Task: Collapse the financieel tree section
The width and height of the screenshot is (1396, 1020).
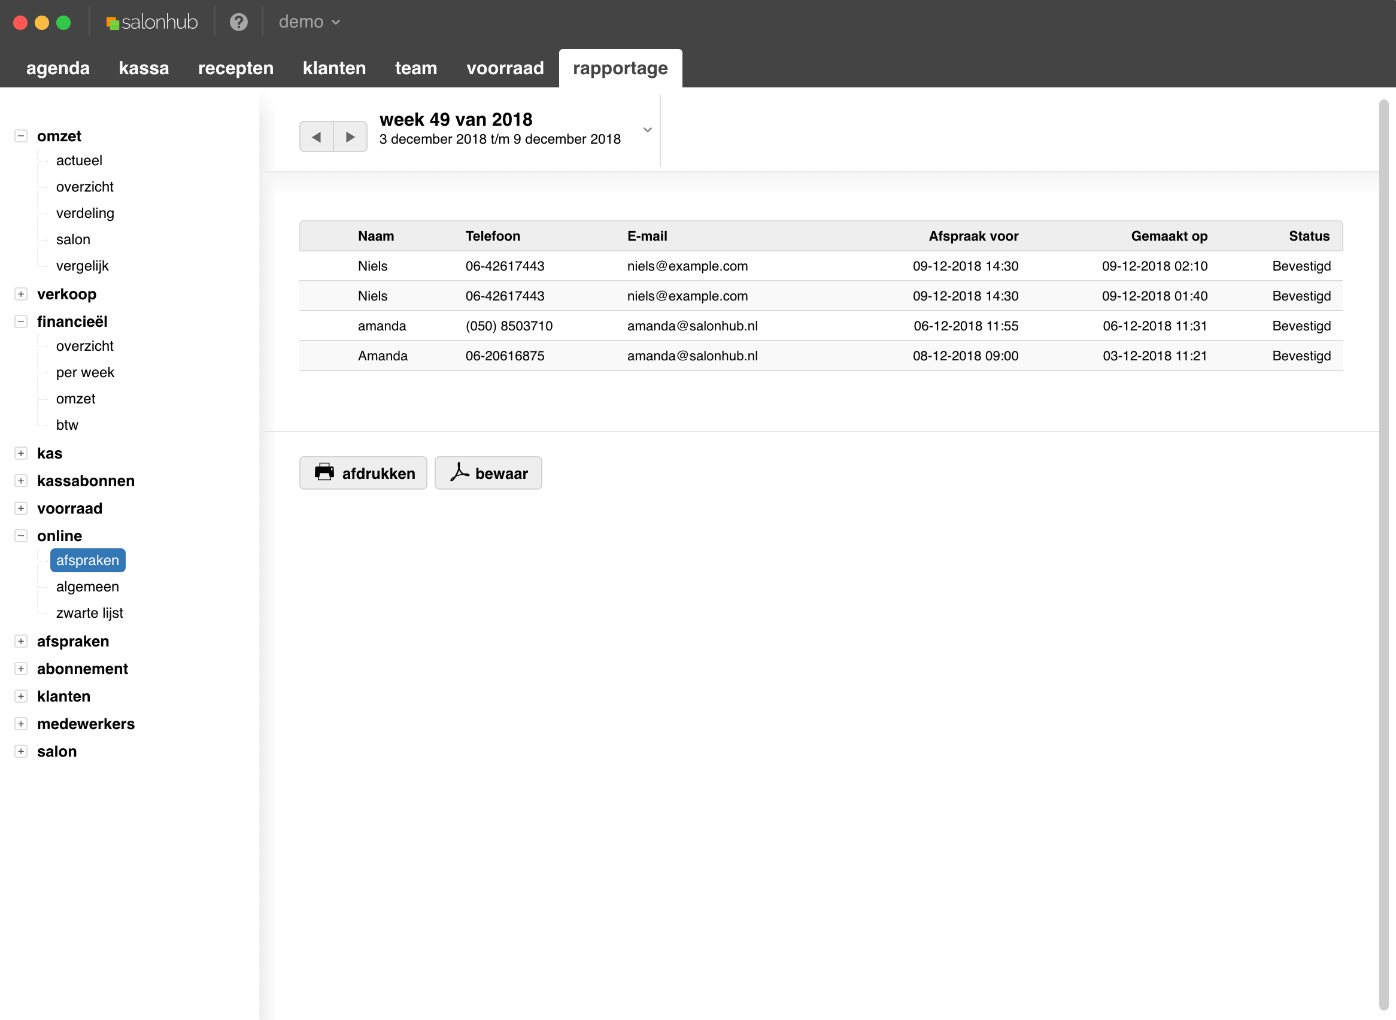Action: [21, 321]
